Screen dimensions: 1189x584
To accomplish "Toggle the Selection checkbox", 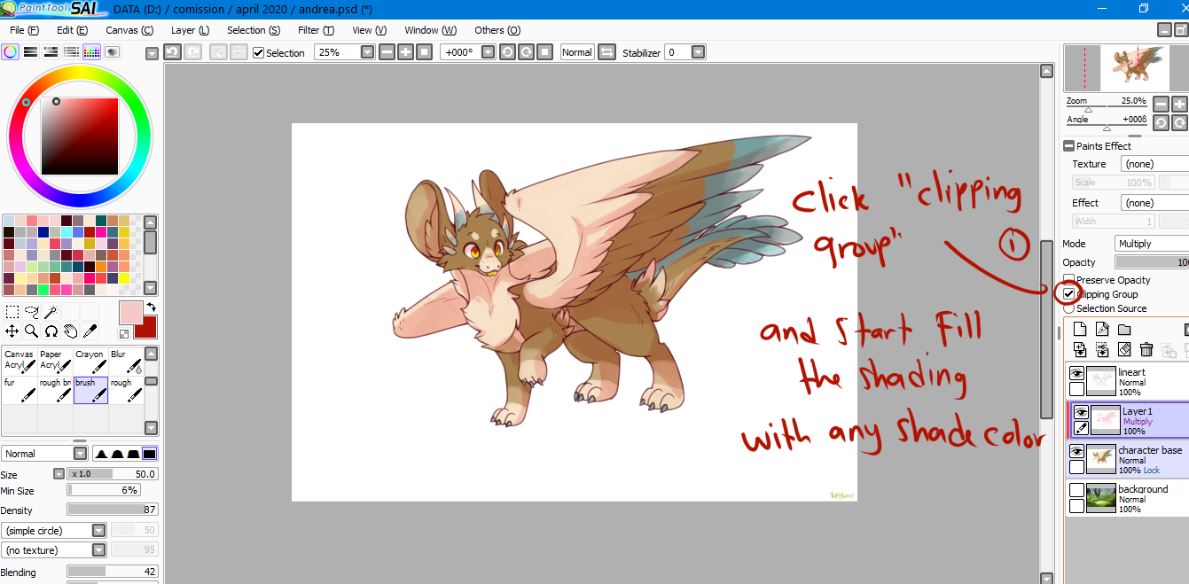I will coord(258,52).
